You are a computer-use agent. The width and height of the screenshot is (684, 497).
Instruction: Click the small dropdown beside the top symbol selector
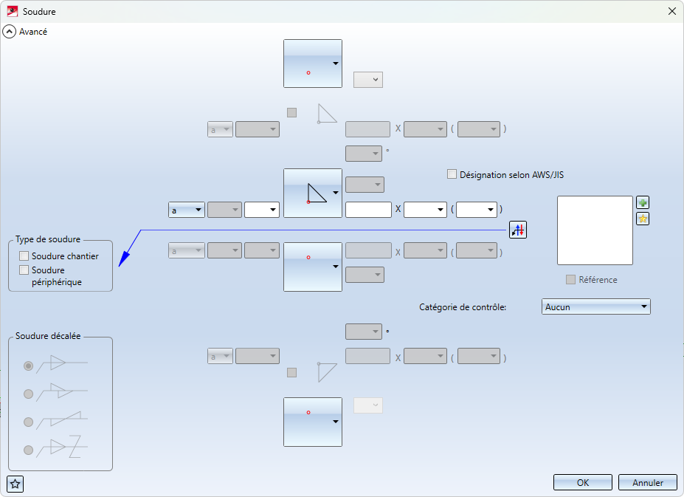coord(368,80)
